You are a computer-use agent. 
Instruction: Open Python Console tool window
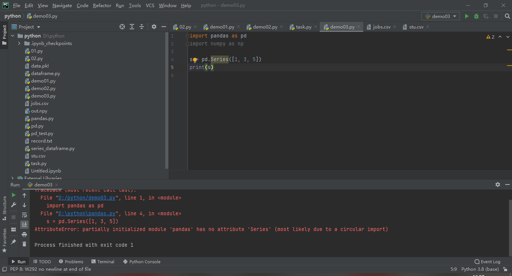click(142, 261)
